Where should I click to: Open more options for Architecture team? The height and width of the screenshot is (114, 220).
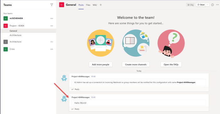coord(52,42)
